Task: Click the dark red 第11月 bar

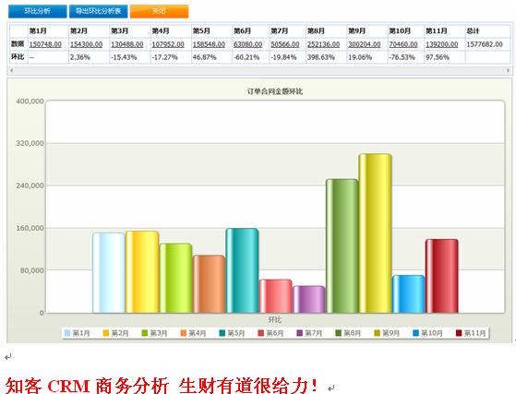Action: point(441,276)
